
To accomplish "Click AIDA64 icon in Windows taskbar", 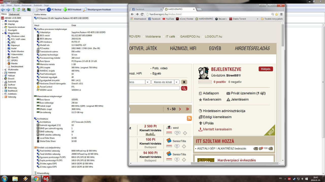I will click(x=46, y=179).
